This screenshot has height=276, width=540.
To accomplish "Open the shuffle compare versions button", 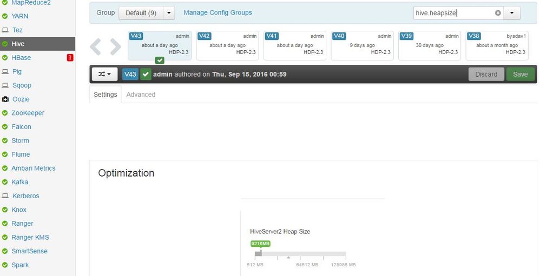I will click(104, 74).
